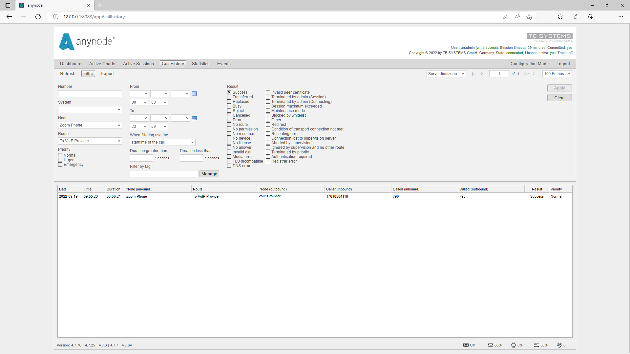
Task: Open the Route dropdown showing To VoIP Provider
Action: (x=90, y=141)
